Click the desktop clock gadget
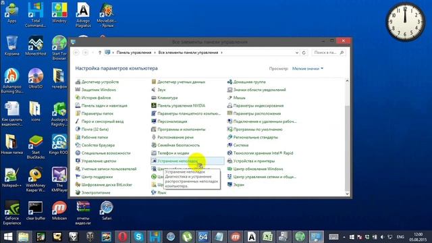Viewport: 432px width, 243px height. [405, 22]
